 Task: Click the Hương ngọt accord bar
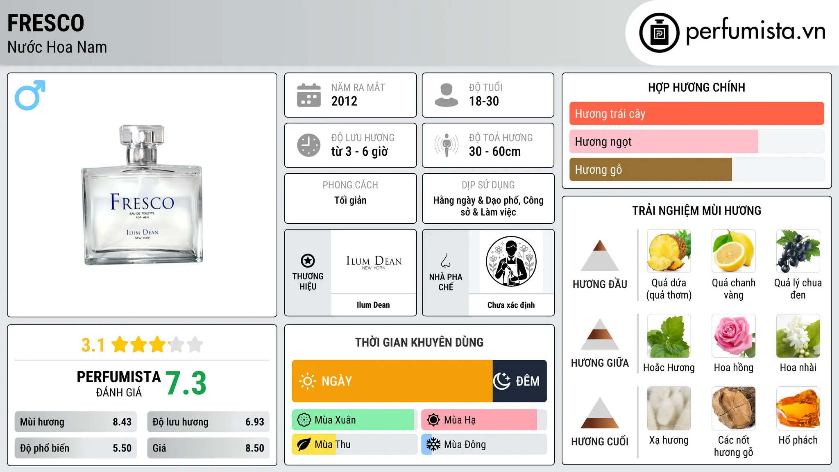pos(696,141)
